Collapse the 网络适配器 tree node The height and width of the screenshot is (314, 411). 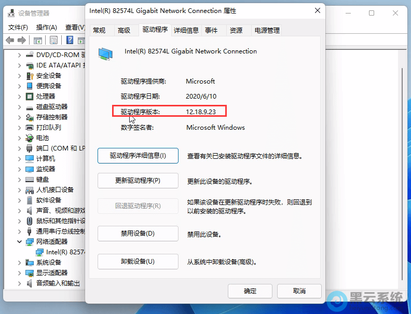pos(19,242)
